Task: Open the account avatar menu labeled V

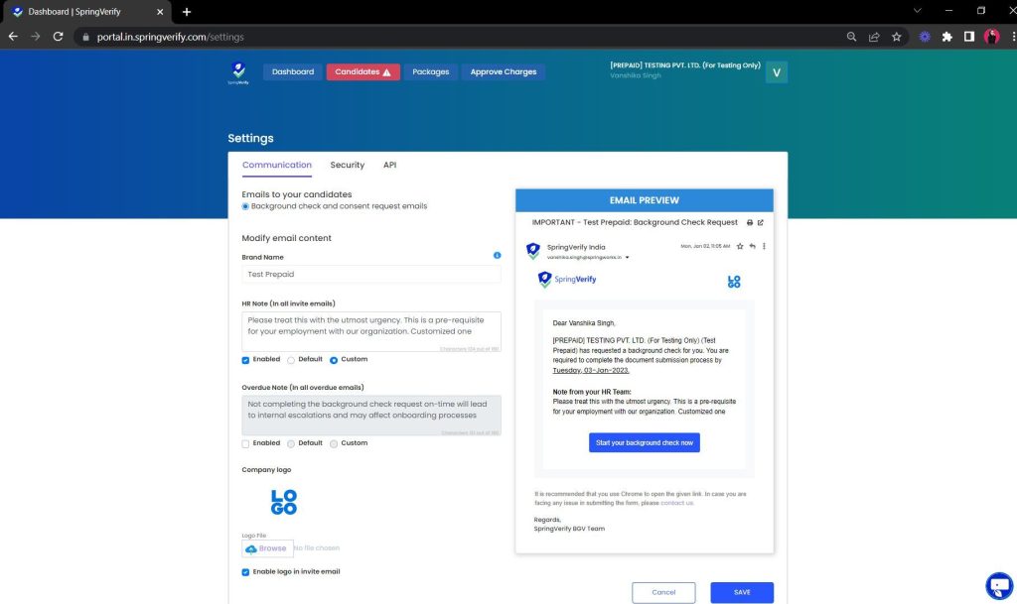Action: coord(776,71)
